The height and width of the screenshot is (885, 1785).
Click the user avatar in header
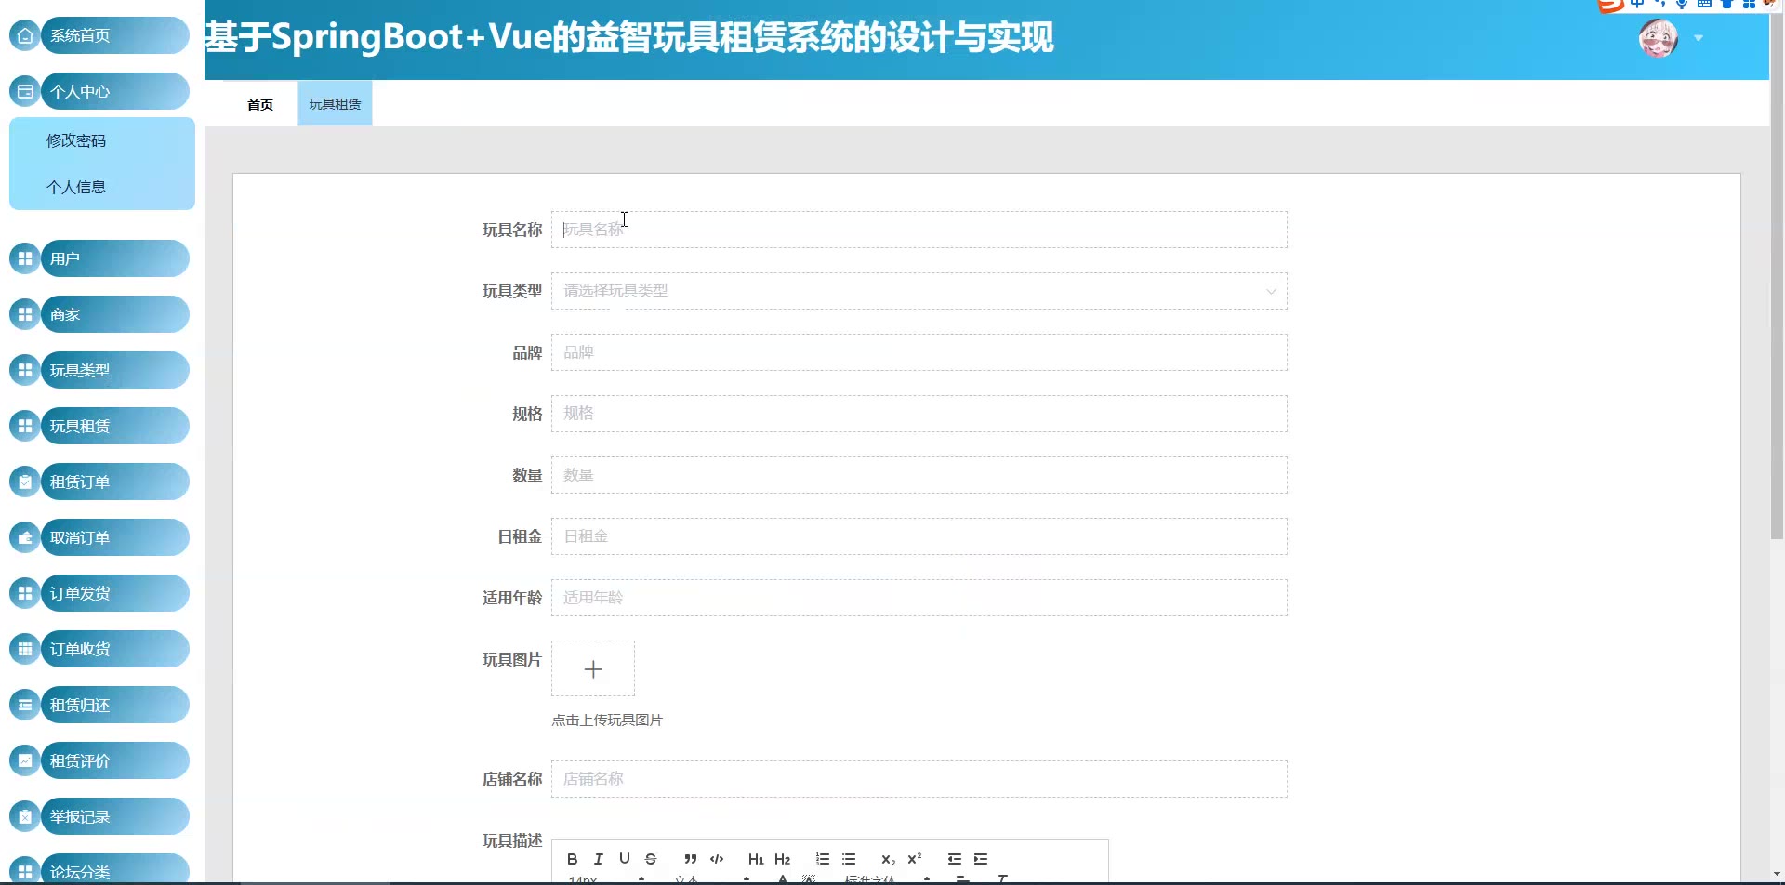[x=1658, y=38]
